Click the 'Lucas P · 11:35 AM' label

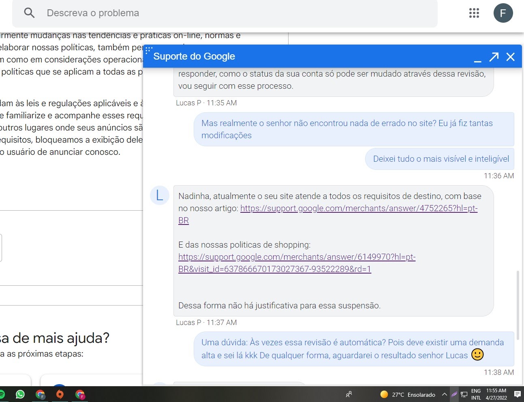(206, 103)
